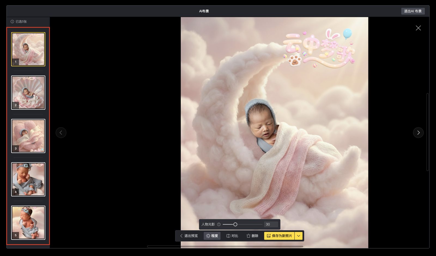436x256 pixels.
Task: Go to the previous photo arrow
Action: (61, 133)
